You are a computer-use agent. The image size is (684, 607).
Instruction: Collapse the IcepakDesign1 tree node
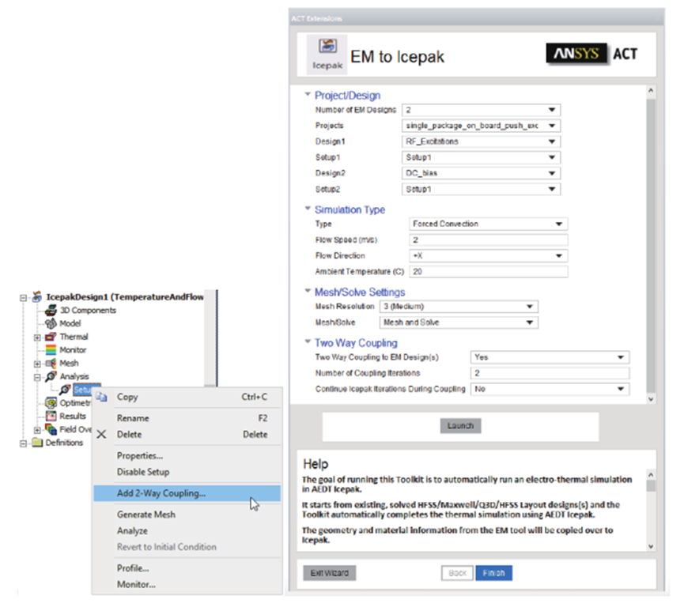23,297
